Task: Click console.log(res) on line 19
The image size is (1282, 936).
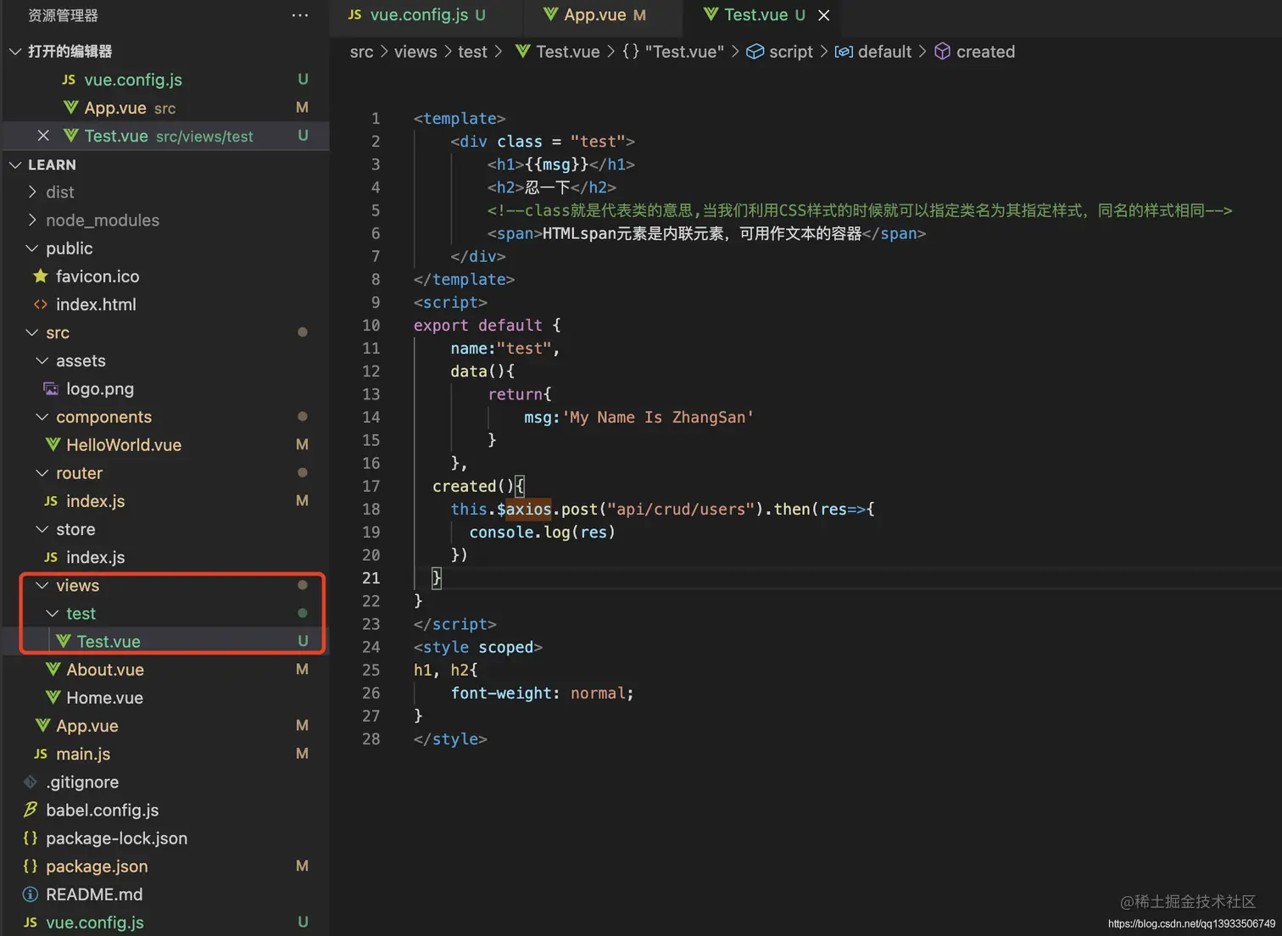Action: pyautogui.click(x=543, y=532)
